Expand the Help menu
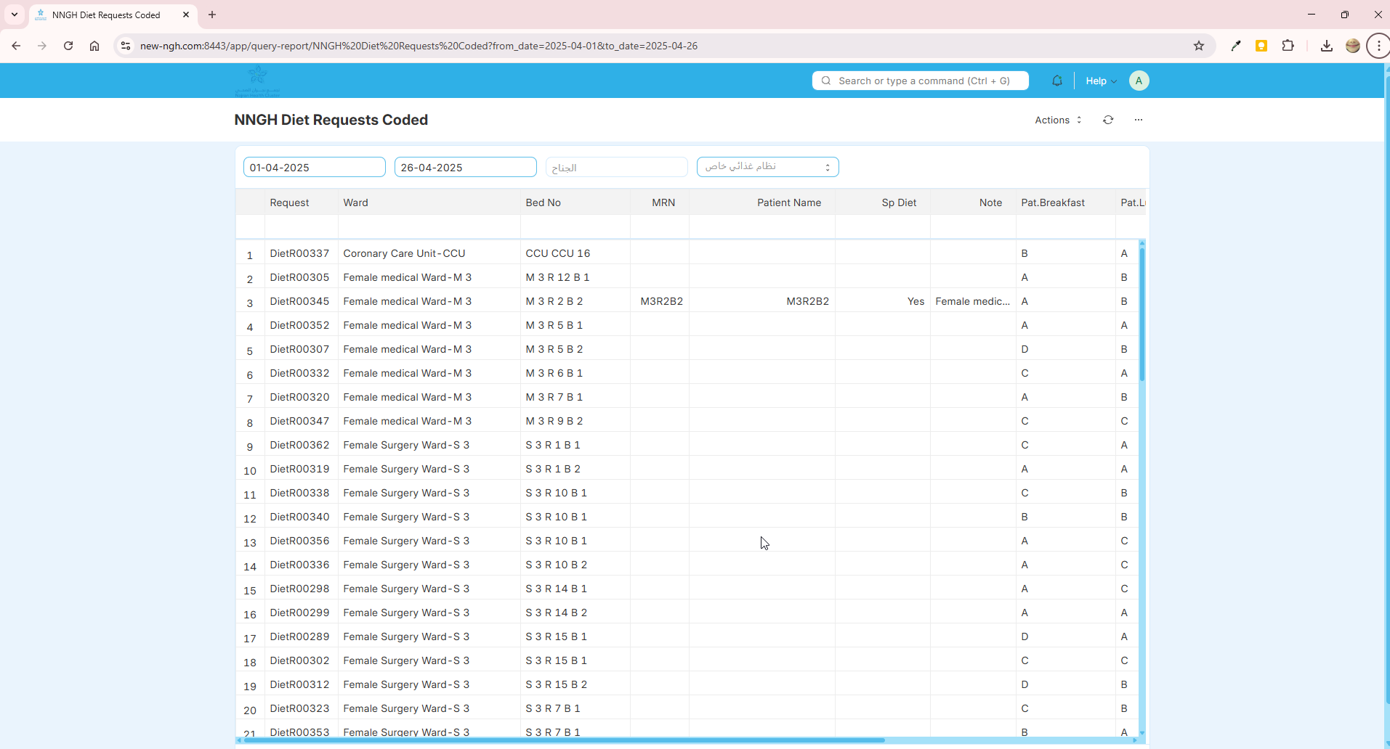The width and height of the screenshot is (1390, 749). point(1101,81)
